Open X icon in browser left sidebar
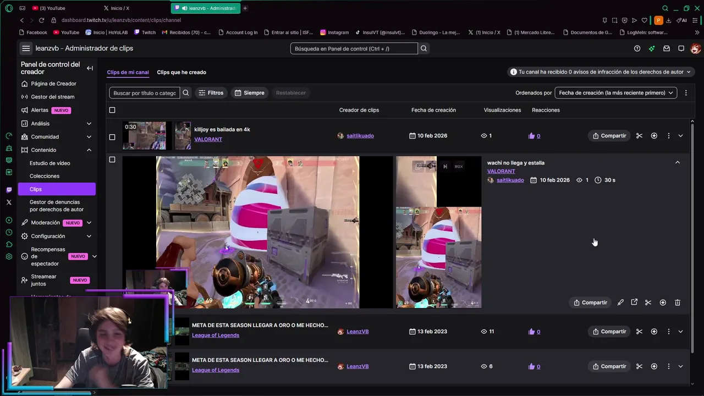 point(9,202)
